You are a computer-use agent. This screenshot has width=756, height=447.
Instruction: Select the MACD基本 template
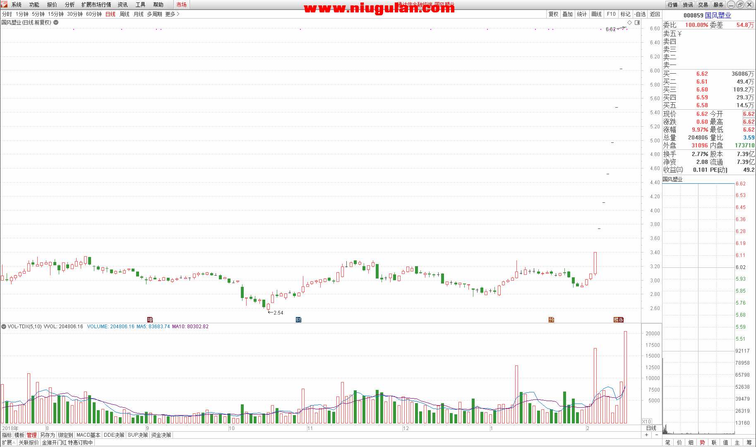(89, 435)
